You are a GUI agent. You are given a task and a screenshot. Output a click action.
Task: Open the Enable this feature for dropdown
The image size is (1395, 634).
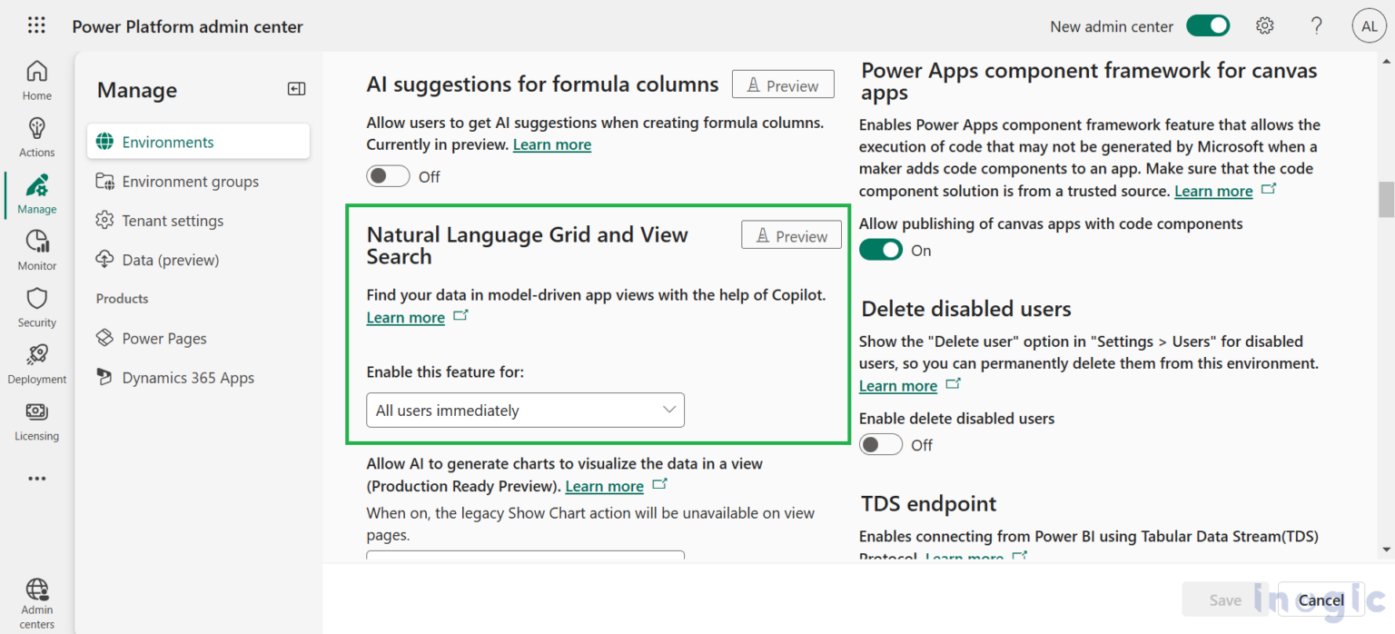click(x=524, y=410)
